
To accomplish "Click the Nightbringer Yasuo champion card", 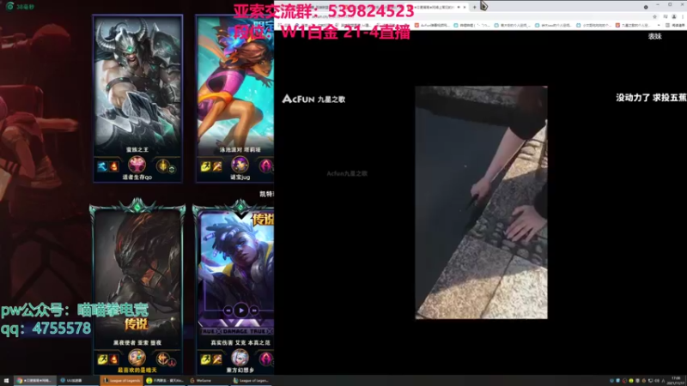I will point(137,290).
